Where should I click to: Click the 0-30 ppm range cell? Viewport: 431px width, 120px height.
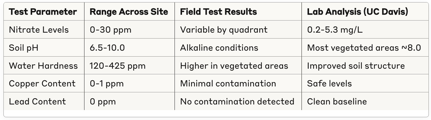110,30
